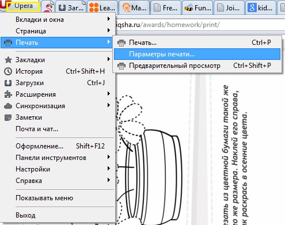The width and height of the screenshot is (285, 225).
Task: Choose Показывать меню option
Action: pos(58,198)
